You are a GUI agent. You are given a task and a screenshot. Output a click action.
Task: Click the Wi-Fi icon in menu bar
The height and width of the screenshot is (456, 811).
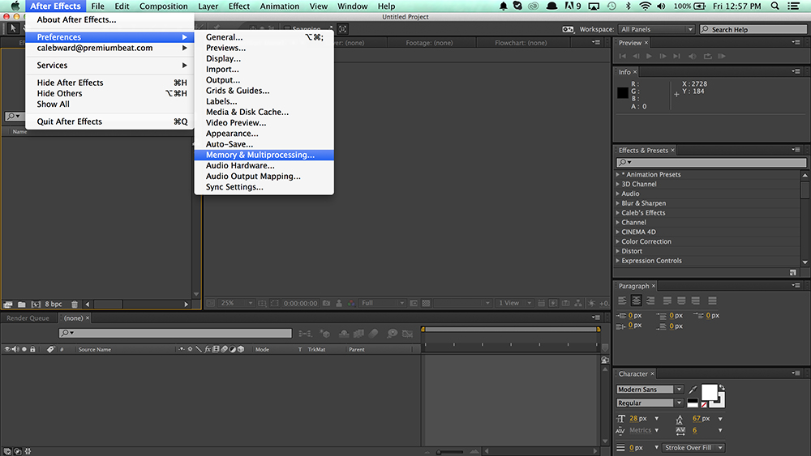coord(645,6)
